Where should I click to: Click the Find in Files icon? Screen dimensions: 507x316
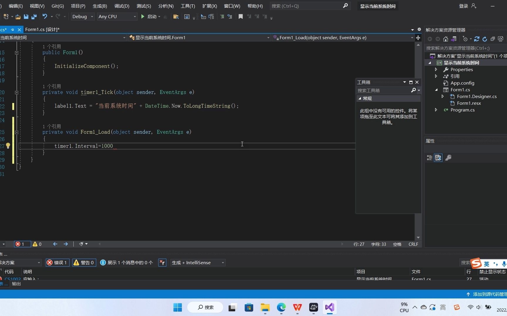(x=176, y=17)
